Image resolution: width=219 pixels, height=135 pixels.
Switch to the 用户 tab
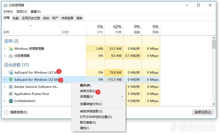(x=55, y=18)
